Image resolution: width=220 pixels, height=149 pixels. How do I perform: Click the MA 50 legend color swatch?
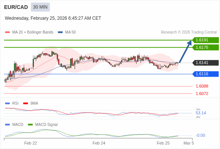click(60, 32)
